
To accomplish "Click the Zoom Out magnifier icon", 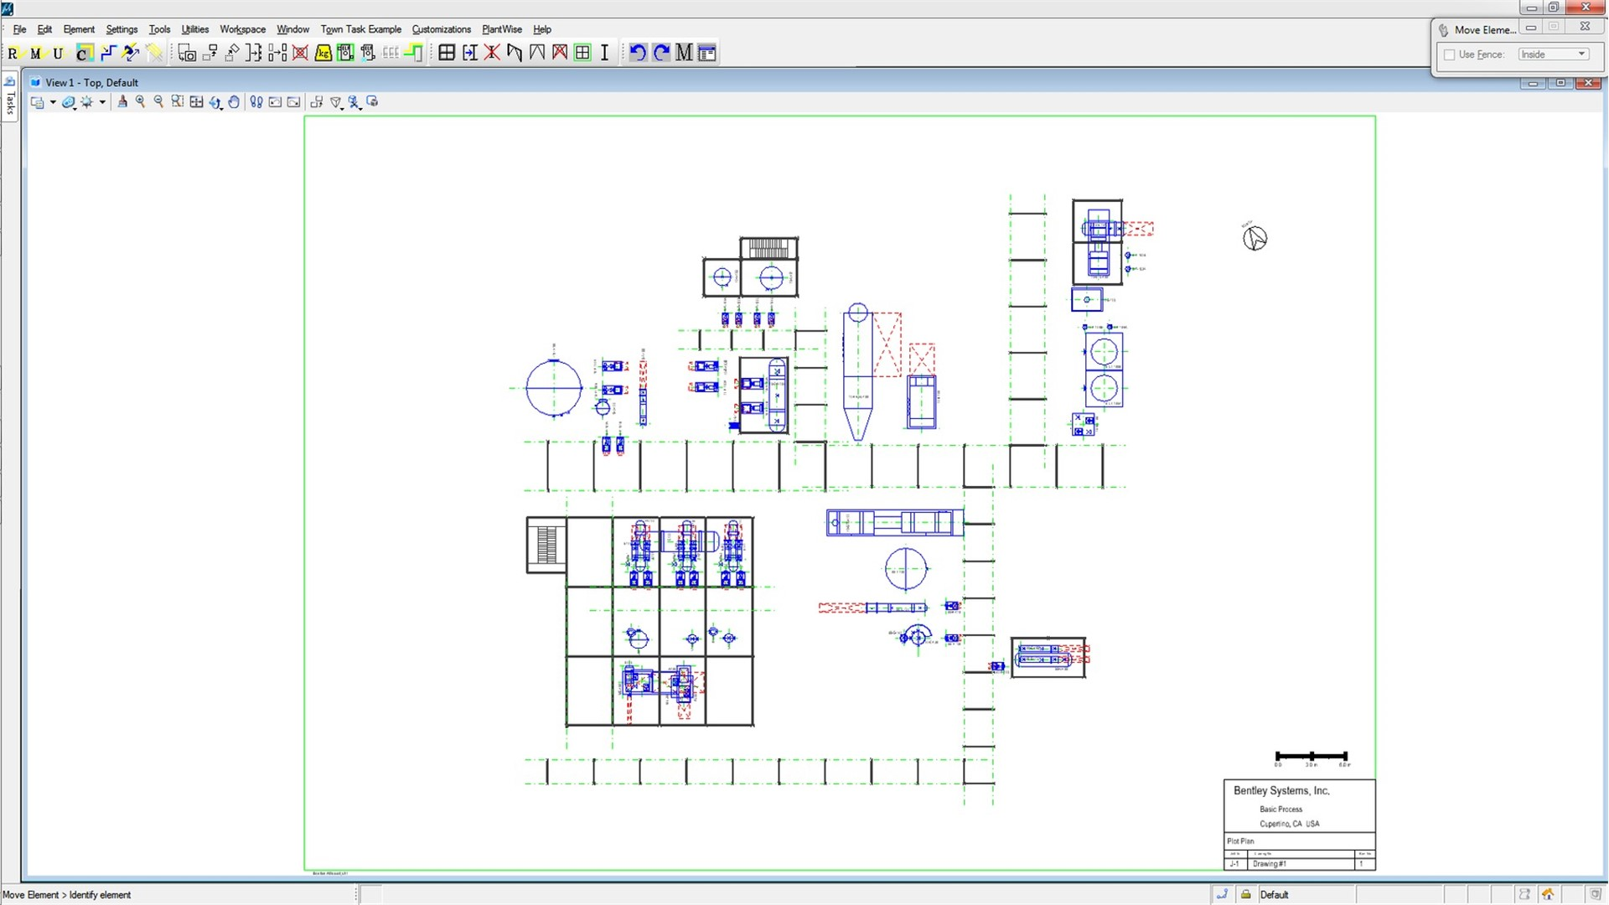I will 158,102.
